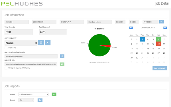
Task: Click the blue icon beside the alert email field
Action: point(62,56)
